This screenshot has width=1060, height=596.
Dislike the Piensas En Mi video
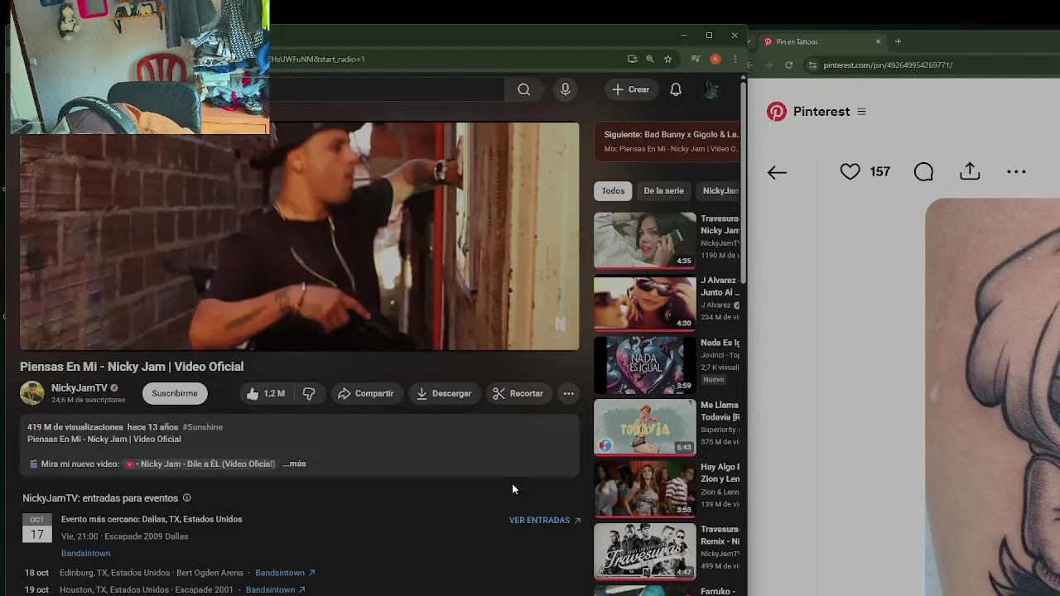click(309, 394)
